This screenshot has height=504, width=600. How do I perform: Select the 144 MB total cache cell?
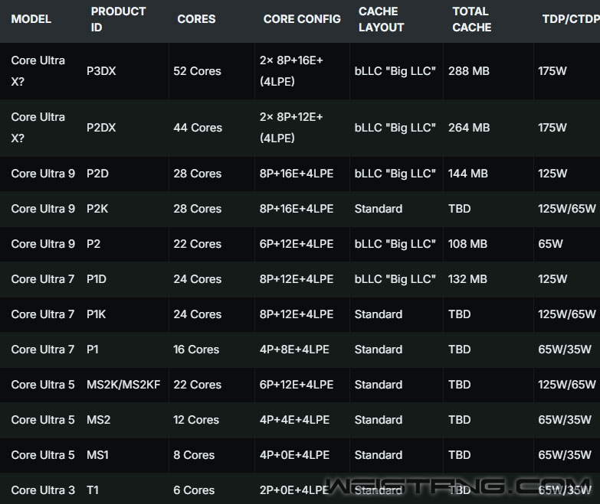468,174
